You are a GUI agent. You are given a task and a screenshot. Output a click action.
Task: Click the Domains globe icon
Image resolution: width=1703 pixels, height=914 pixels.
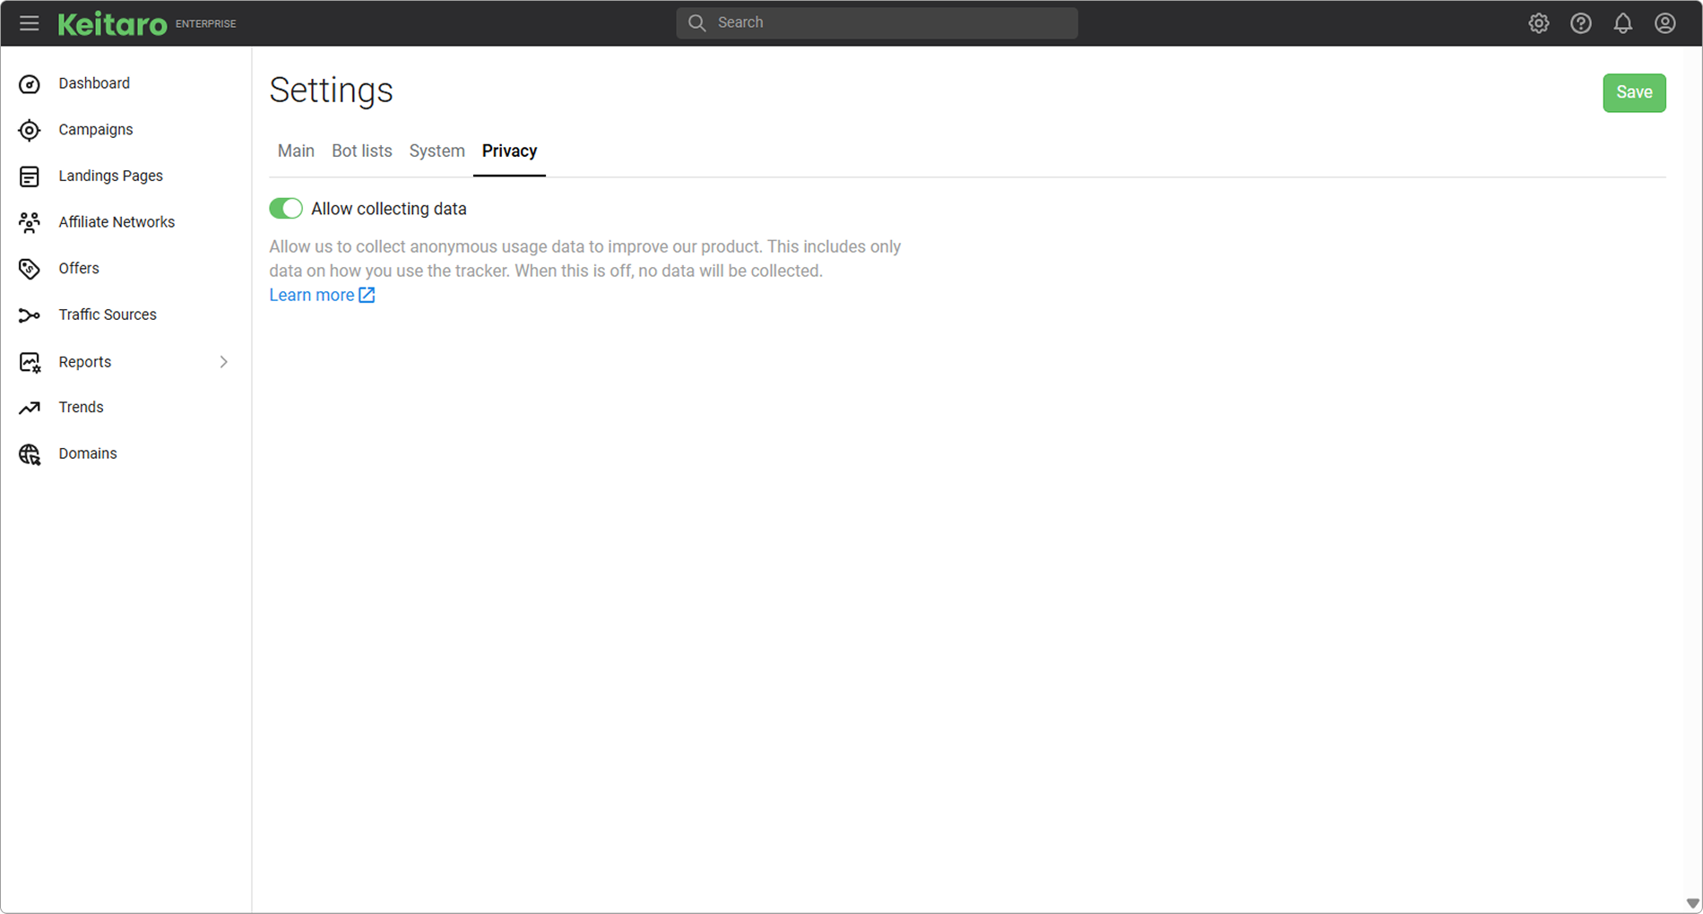(x=30, y=454)
